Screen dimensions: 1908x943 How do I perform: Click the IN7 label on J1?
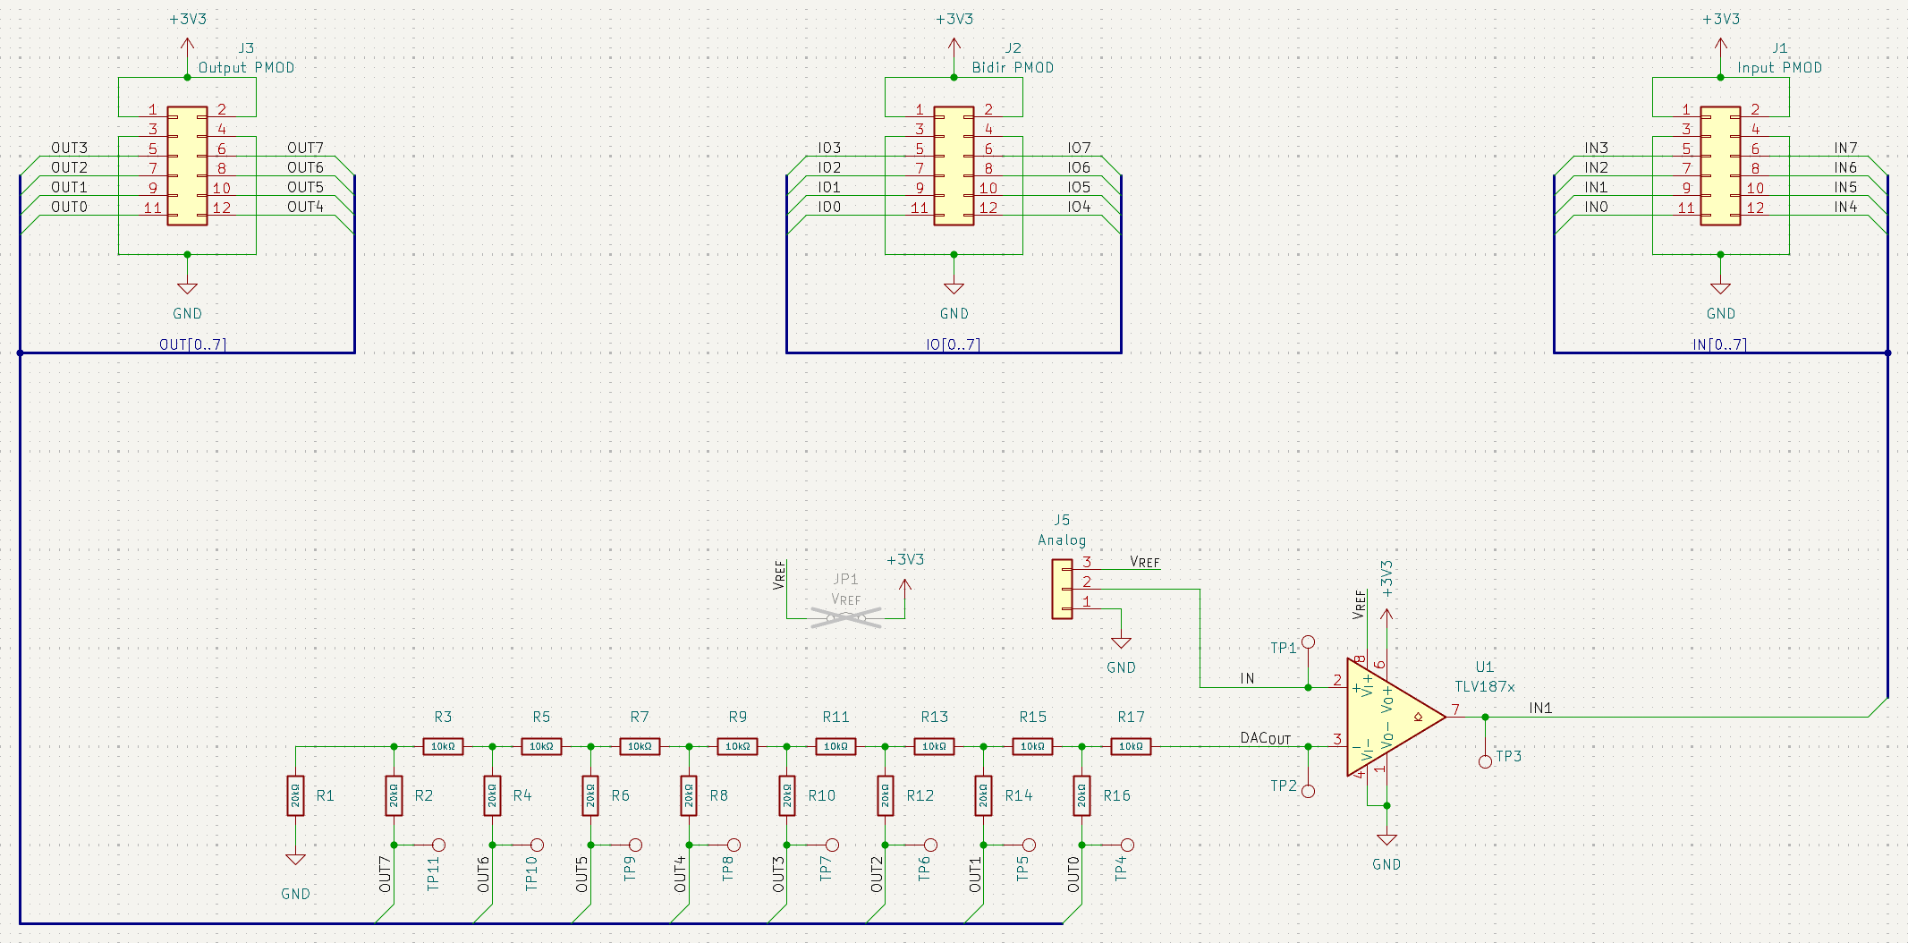pyautogui.click(x=1845, y=148)
